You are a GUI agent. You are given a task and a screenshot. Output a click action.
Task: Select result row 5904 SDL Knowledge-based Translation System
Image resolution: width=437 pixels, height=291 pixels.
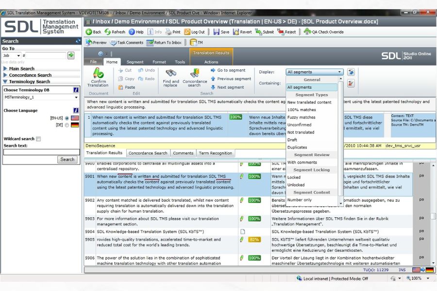pos(151,232)
